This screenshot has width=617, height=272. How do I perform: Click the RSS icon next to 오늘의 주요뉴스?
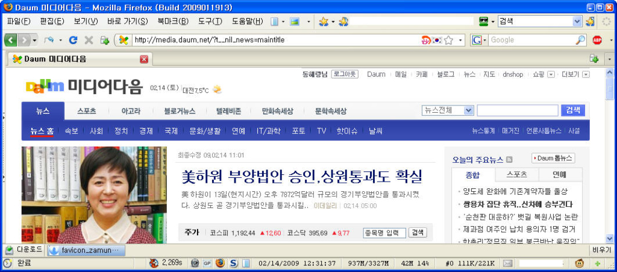(509, 159)
